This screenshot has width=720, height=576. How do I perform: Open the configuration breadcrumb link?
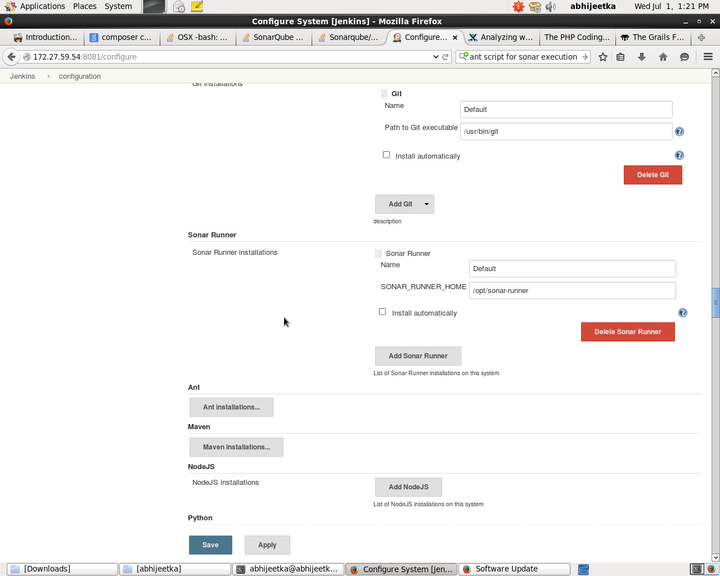(x=80, y=76)
